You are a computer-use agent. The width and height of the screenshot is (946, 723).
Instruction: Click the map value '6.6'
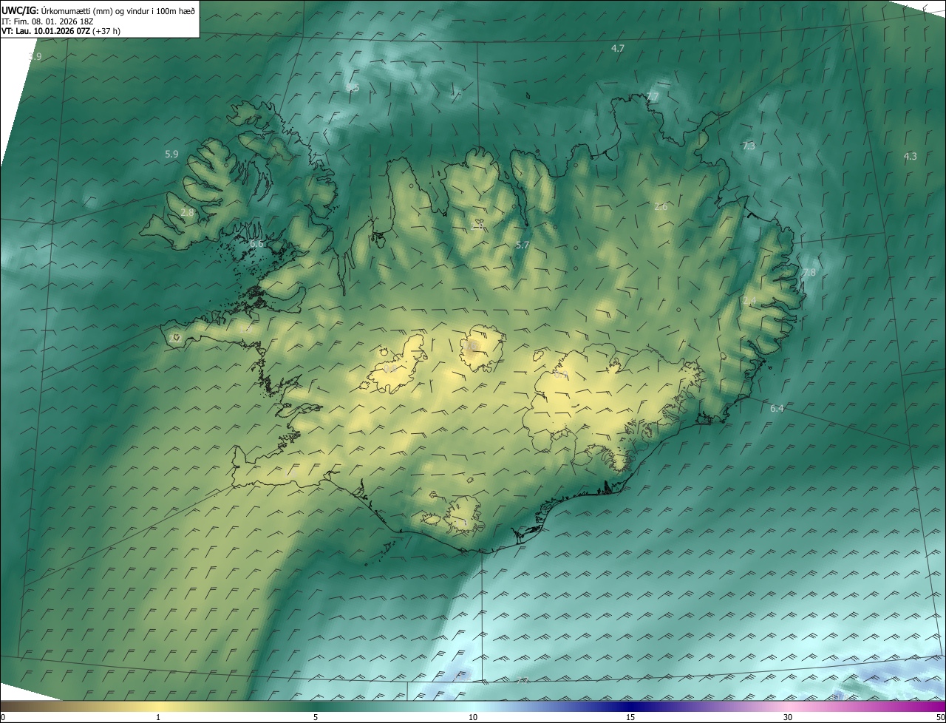tap(256, 243)
